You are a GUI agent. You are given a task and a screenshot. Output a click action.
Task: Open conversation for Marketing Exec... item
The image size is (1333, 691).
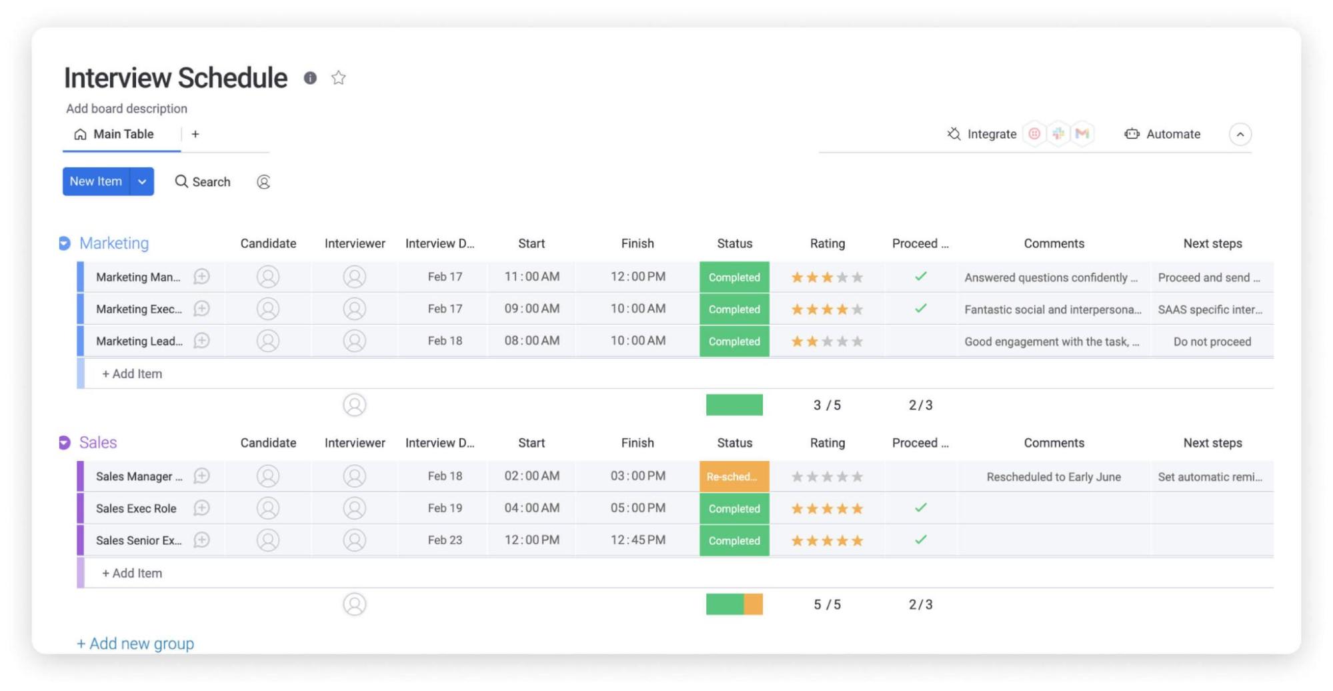point(201,309)
